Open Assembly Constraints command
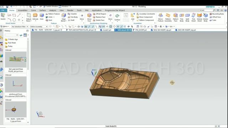Screen dimensions: 228x128 click(x=146, y=14)
